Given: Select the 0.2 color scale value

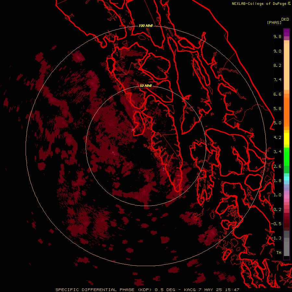Looking at the screenshot, I should [x=277, y=210].
